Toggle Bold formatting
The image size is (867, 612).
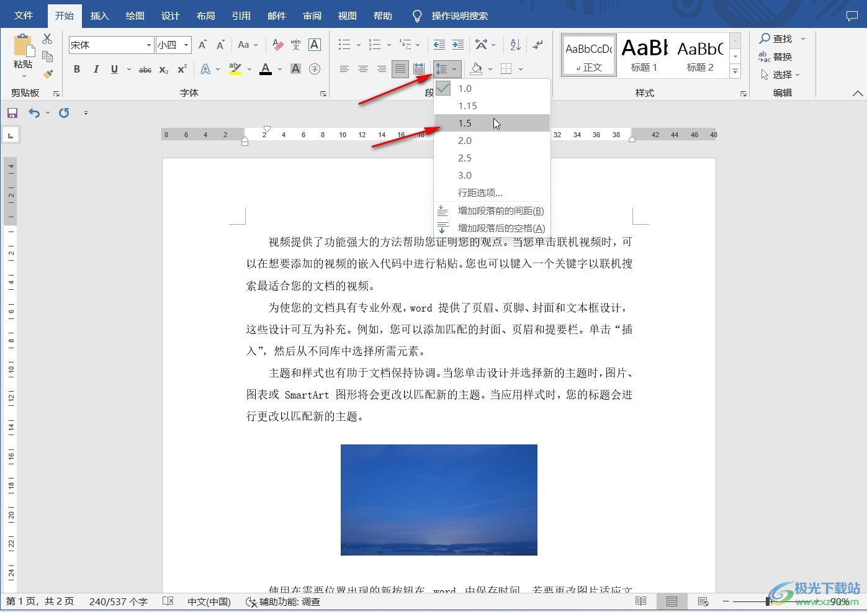pos(77,70)
